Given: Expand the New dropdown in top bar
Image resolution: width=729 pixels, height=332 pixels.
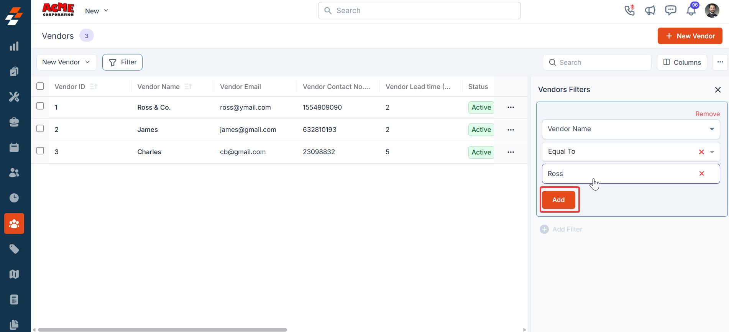Looking at the screenshot, I should pyautogui.click(x=97, y=11).
